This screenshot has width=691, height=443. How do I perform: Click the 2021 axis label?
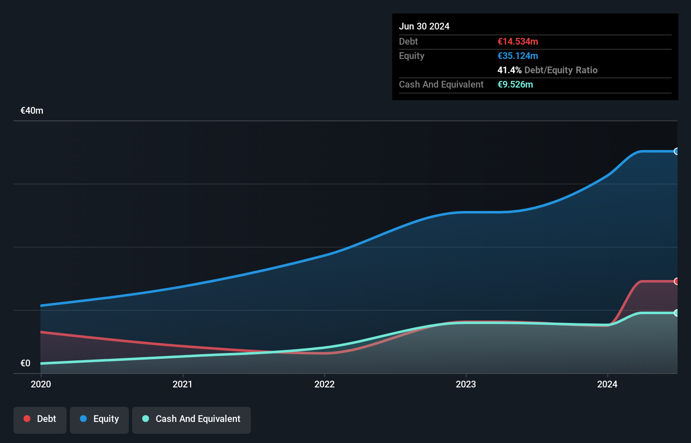pyautogui.click(x=183, y=384)
